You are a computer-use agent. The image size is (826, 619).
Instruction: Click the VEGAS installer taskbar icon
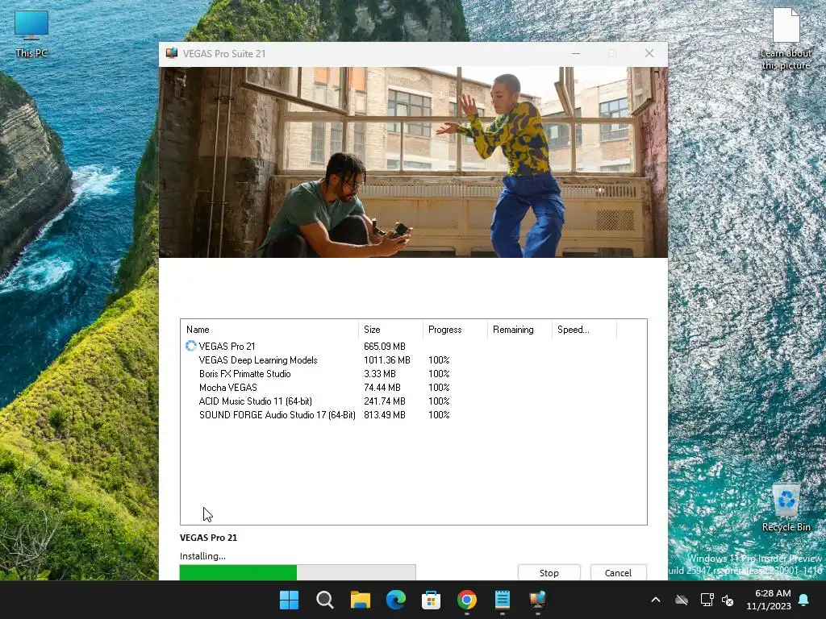pos(538,600)
